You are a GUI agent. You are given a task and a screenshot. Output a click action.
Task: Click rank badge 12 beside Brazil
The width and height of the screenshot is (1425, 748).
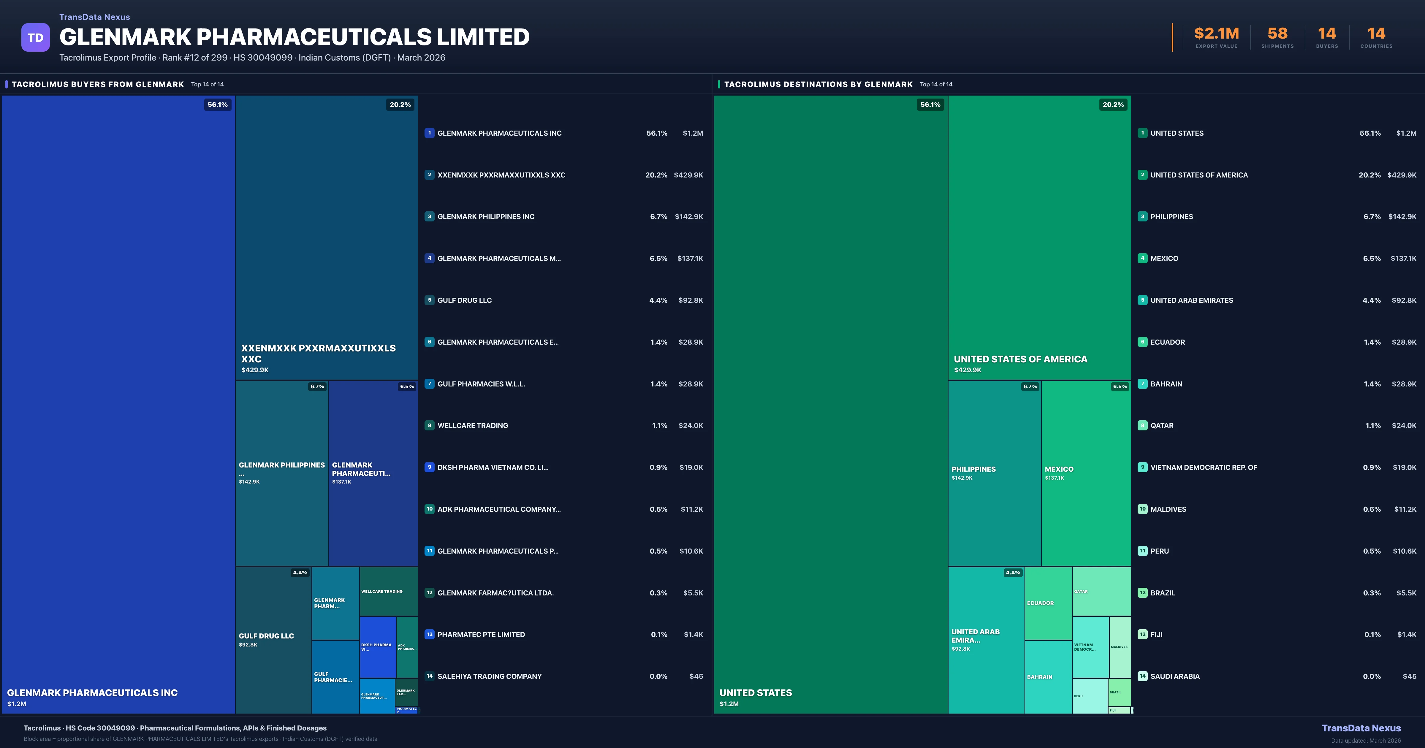pos(1142,592)
